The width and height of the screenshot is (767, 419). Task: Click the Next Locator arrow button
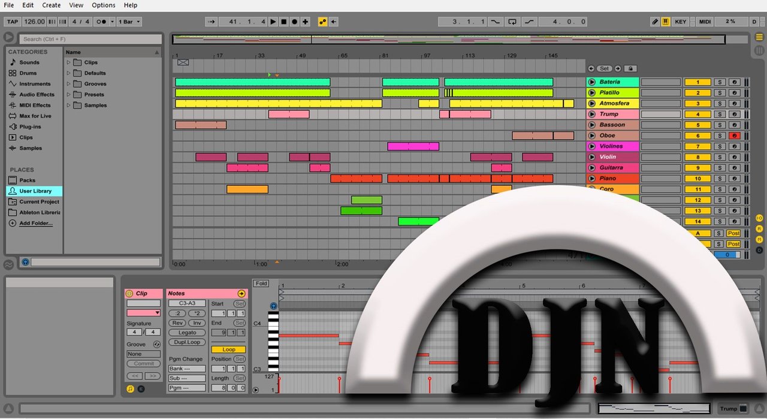tap(618, 68)
